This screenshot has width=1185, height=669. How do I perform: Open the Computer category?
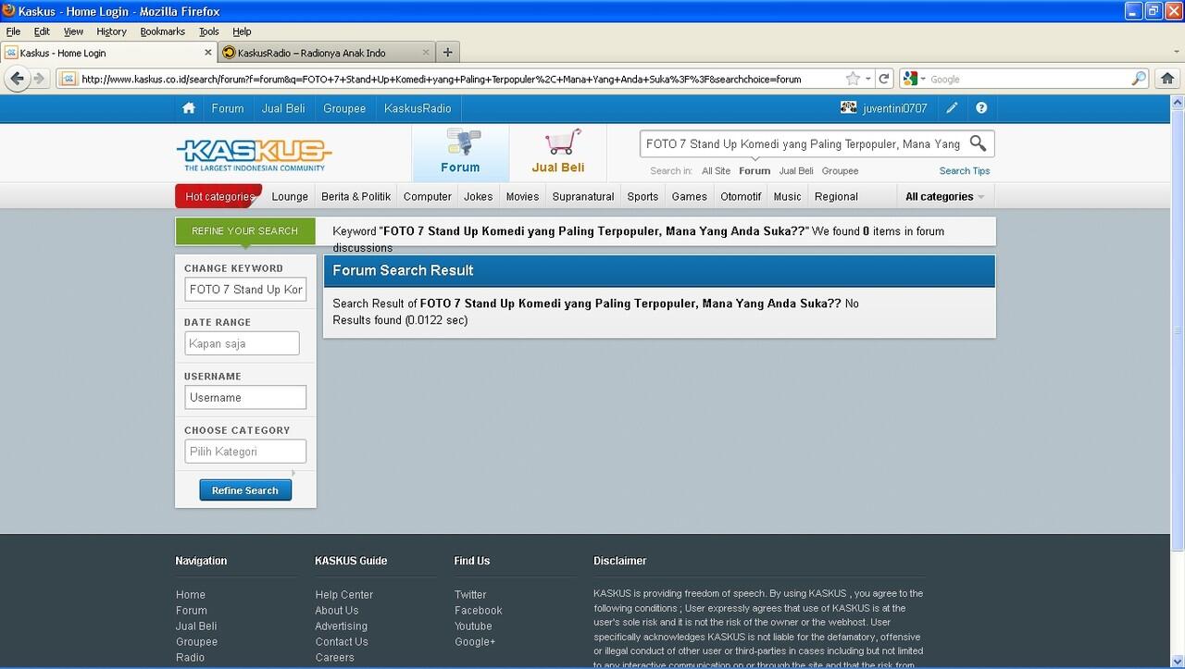click(x=428, y=196)
